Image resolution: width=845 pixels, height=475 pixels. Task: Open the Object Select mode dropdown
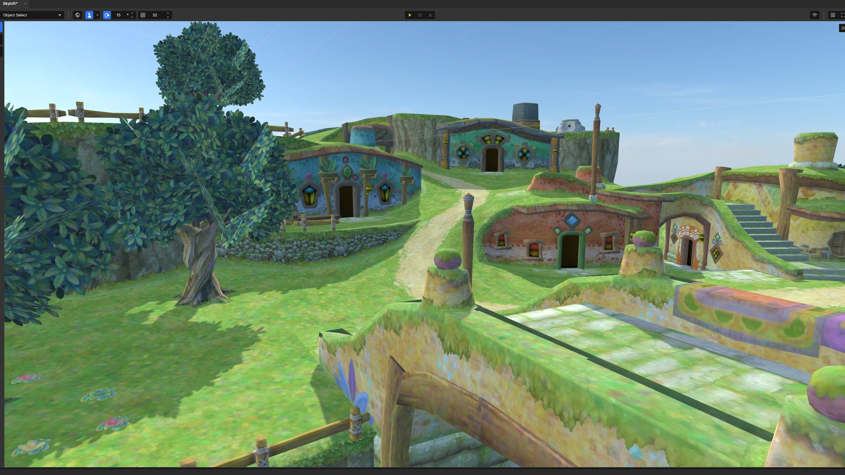click(32, 15)
